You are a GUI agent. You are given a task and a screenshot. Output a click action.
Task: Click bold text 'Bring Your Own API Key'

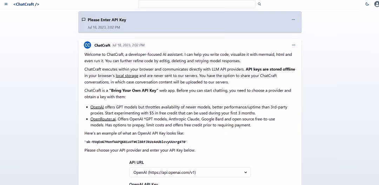[x=133, y=91]
